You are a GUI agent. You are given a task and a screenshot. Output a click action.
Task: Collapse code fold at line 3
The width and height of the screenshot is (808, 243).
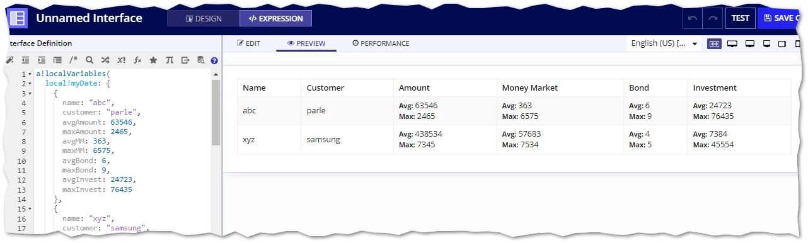coord(30,93)
